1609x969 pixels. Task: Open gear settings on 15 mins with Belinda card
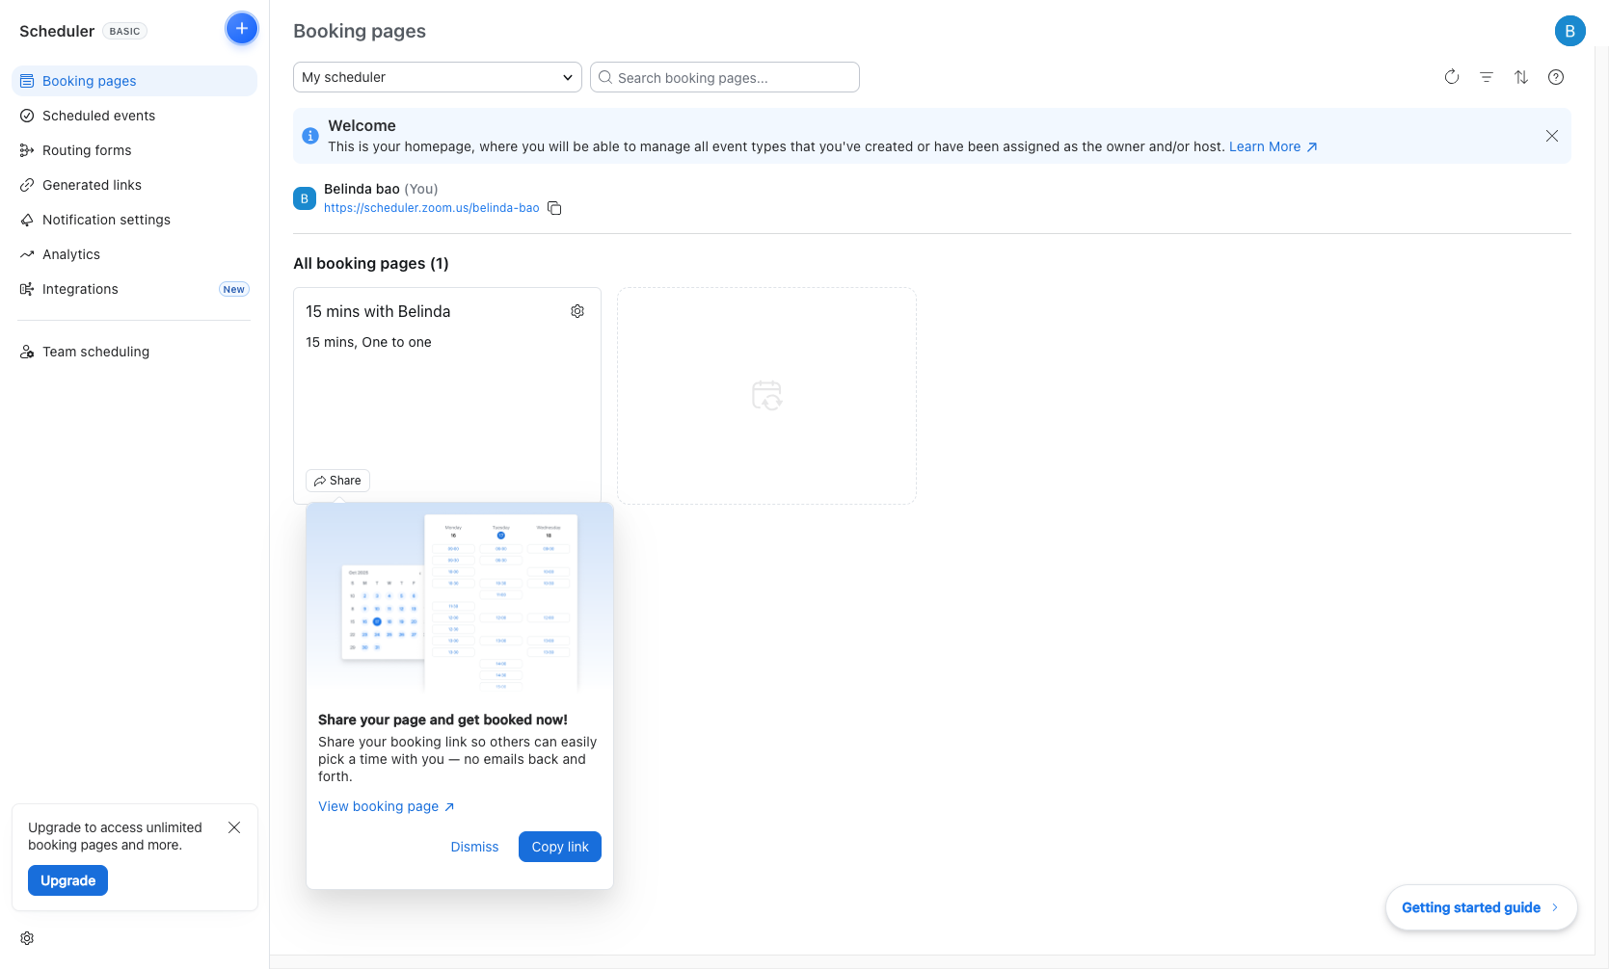click(x=577, y=311)
